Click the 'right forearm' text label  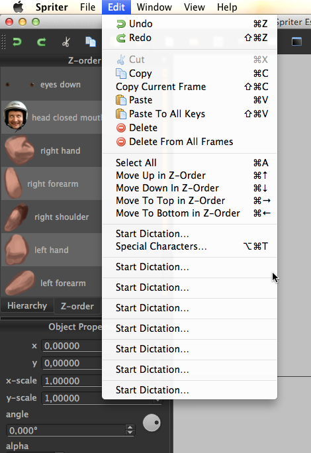[x=53, y=183]
